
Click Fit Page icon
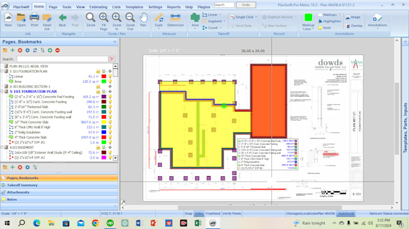103,22
